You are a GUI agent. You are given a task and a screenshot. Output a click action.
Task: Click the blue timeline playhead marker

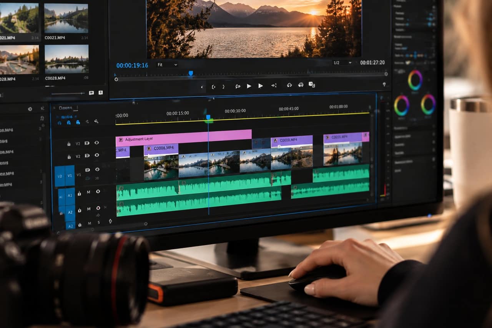(208, 117)
